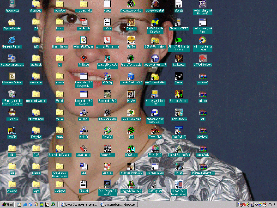The image size is (277, 208).
Task: Launch Internet Explorer from the desktop
Action: click(x=12, y=41)
